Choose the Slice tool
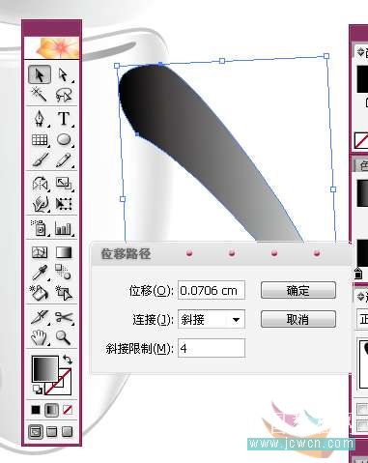Viewport: 368px width, 463px height. tap(40, 317)
